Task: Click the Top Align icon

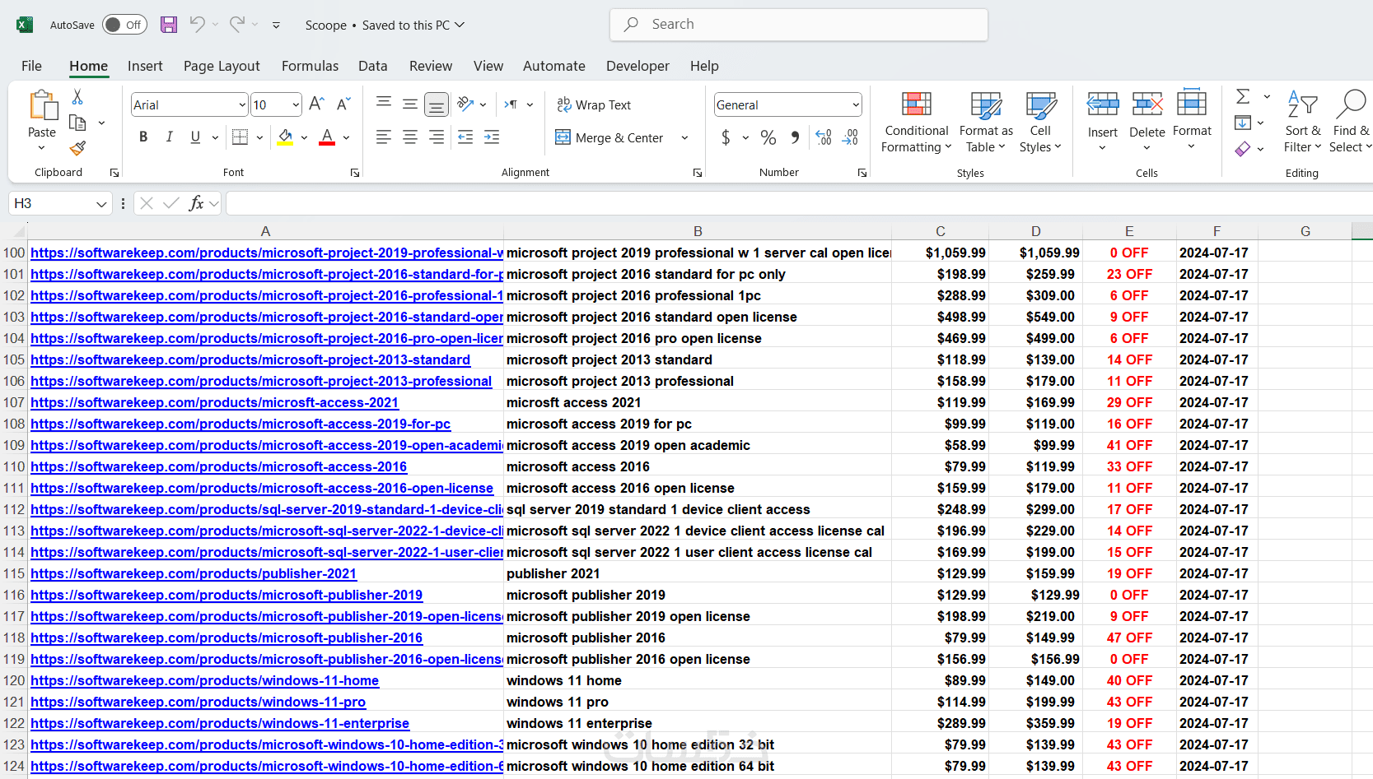Action: click(x=384, y=102)
